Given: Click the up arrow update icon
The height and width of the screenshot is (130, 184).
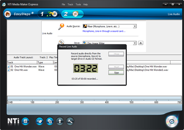Looking at the screenshot, I should (60, 121).
